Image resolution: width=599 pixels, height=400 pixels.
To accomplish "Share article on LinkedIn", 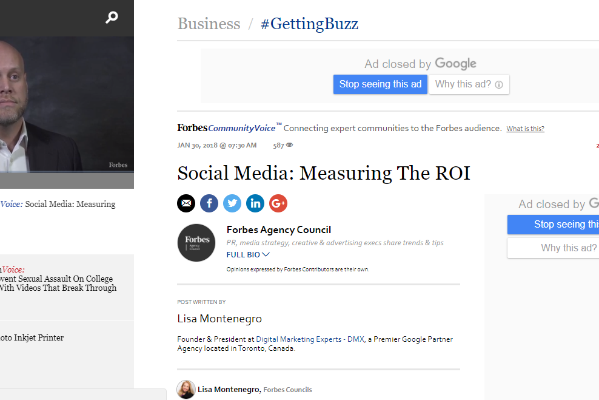I will click(255, 203).
